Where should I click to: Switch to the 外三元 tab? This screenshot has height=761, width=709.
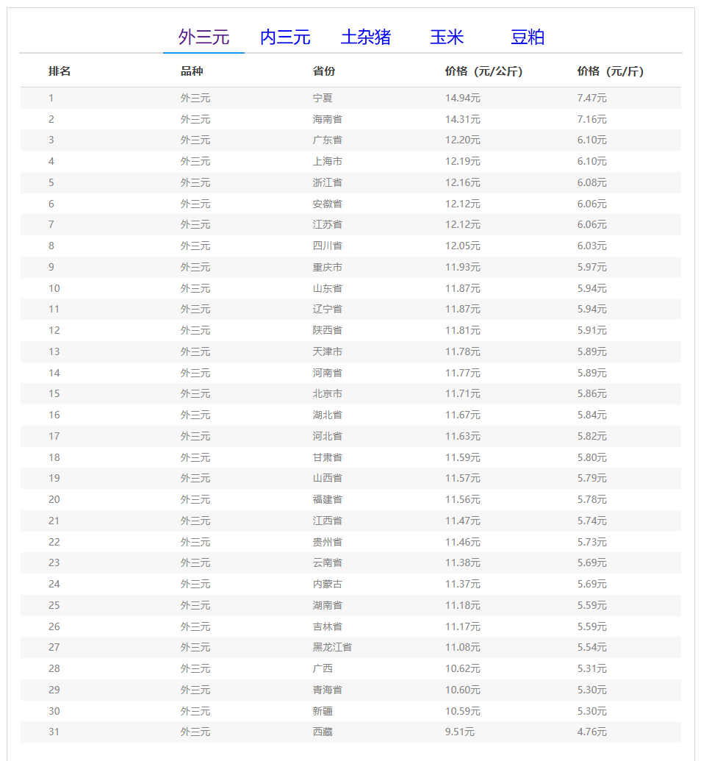[204, 37]
